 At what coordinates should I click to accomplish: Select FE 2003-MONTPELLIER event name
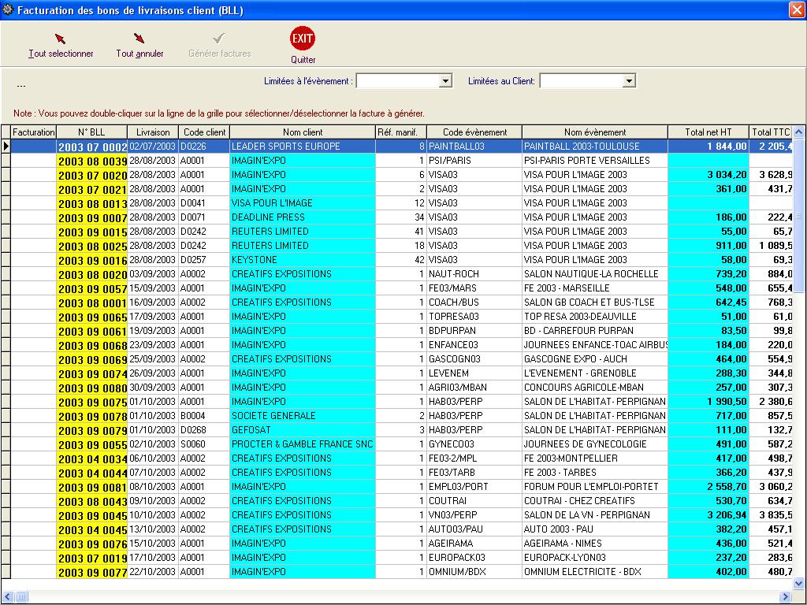pyautogui.click(x=595, y=458)
